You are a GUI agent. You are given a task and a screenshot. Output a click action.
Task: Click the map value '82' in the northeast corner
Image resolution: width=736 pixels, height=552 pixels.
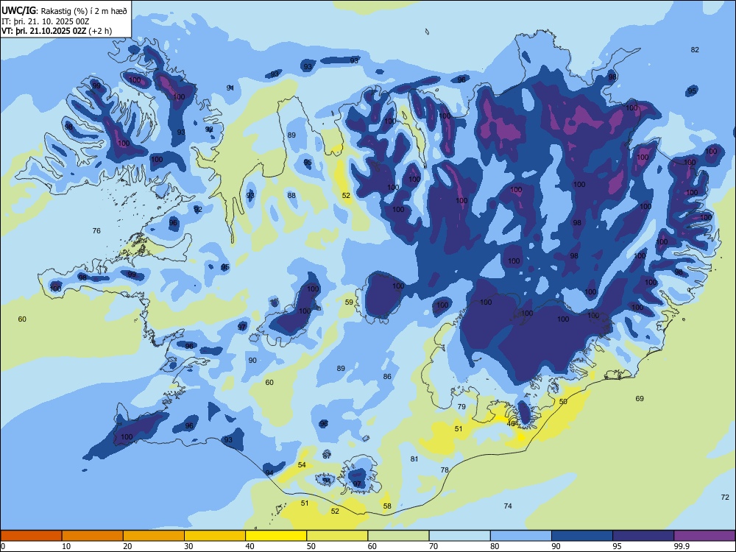pos(695,50)
